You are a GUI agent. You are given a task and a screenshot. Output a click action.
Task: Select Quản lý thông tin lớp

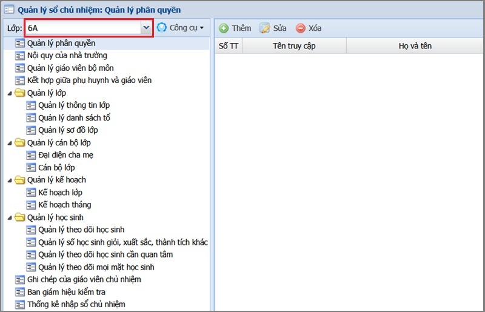74,105
